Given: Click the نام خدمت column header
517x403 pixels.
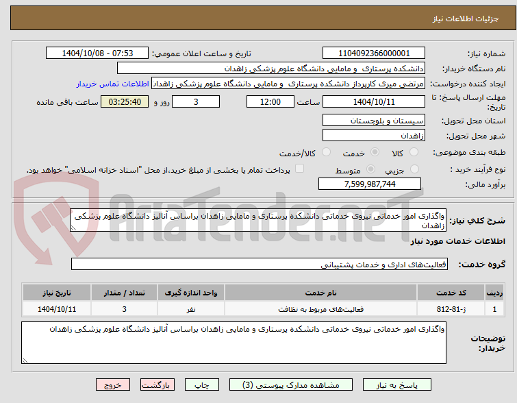Looking at the screenshot, I should coord(321,293).
